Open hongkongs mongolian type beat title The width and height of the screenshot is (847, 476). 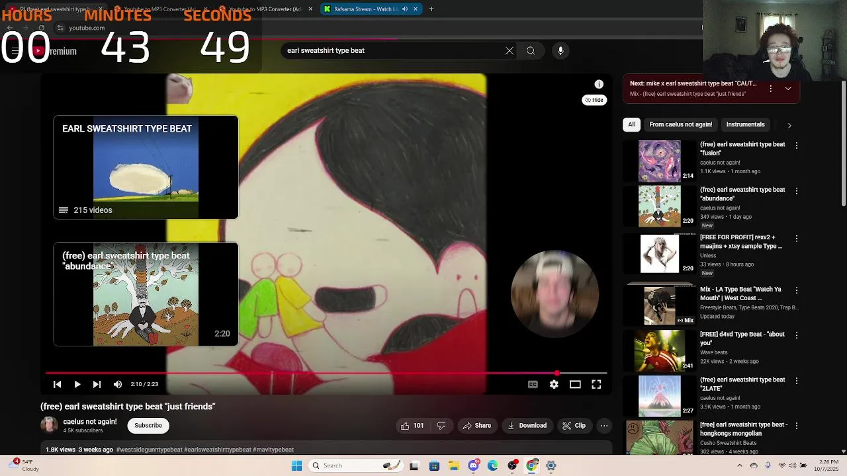[x=744, y=429]
